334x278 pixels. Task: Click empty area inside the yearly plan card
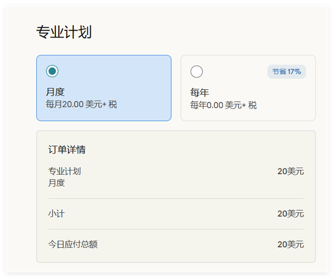pyautogui.click(x=236, y=77)
